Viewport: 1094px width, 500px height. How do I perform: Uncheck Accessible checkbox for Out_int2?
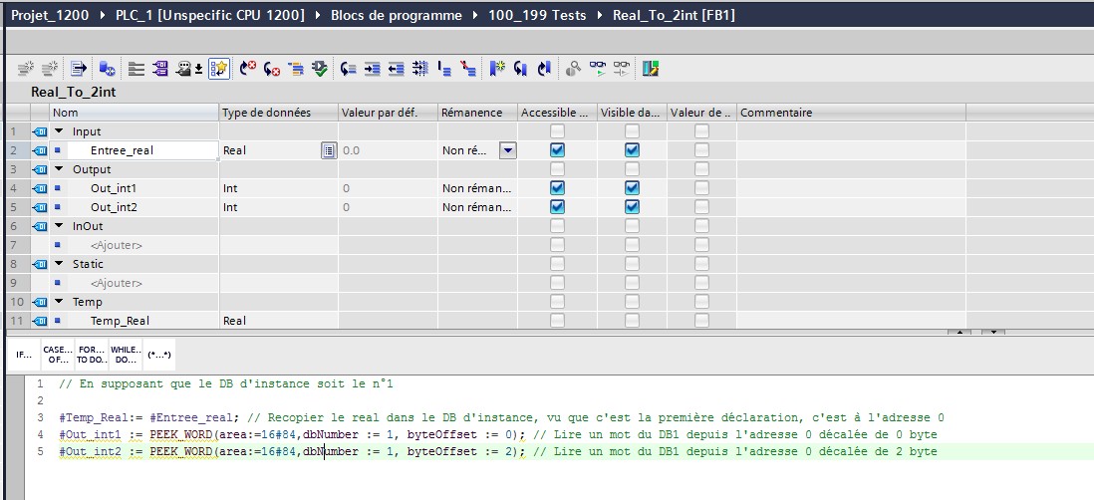557,206
